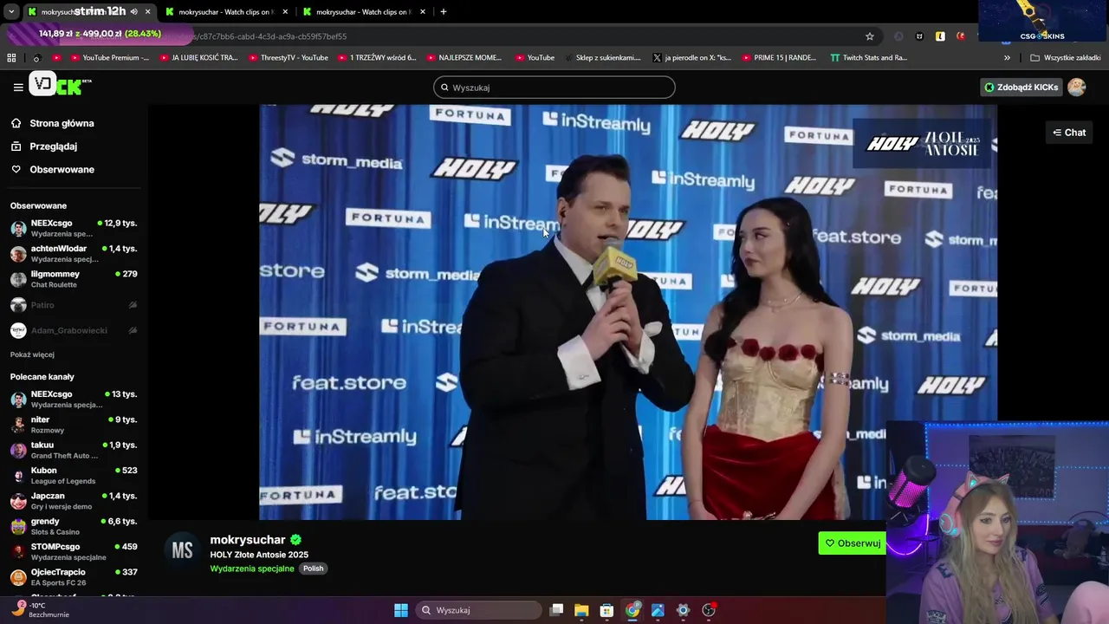Open Task View on the taskbar
The image size is (1109, 624).
tap(556, 610)
